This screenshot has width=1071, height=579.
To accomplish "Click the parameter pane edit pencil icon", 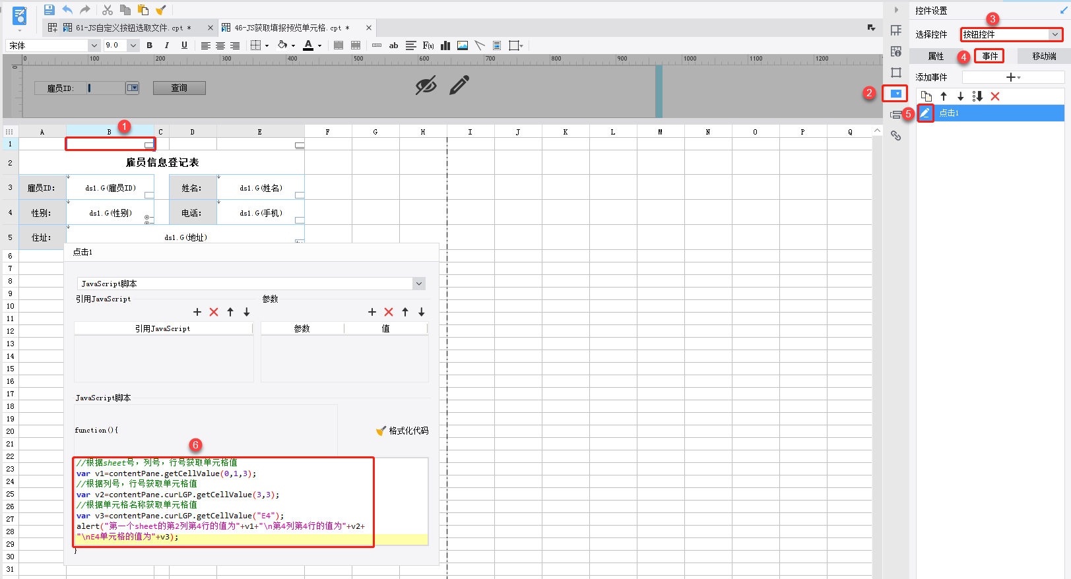I will [459, 85].
